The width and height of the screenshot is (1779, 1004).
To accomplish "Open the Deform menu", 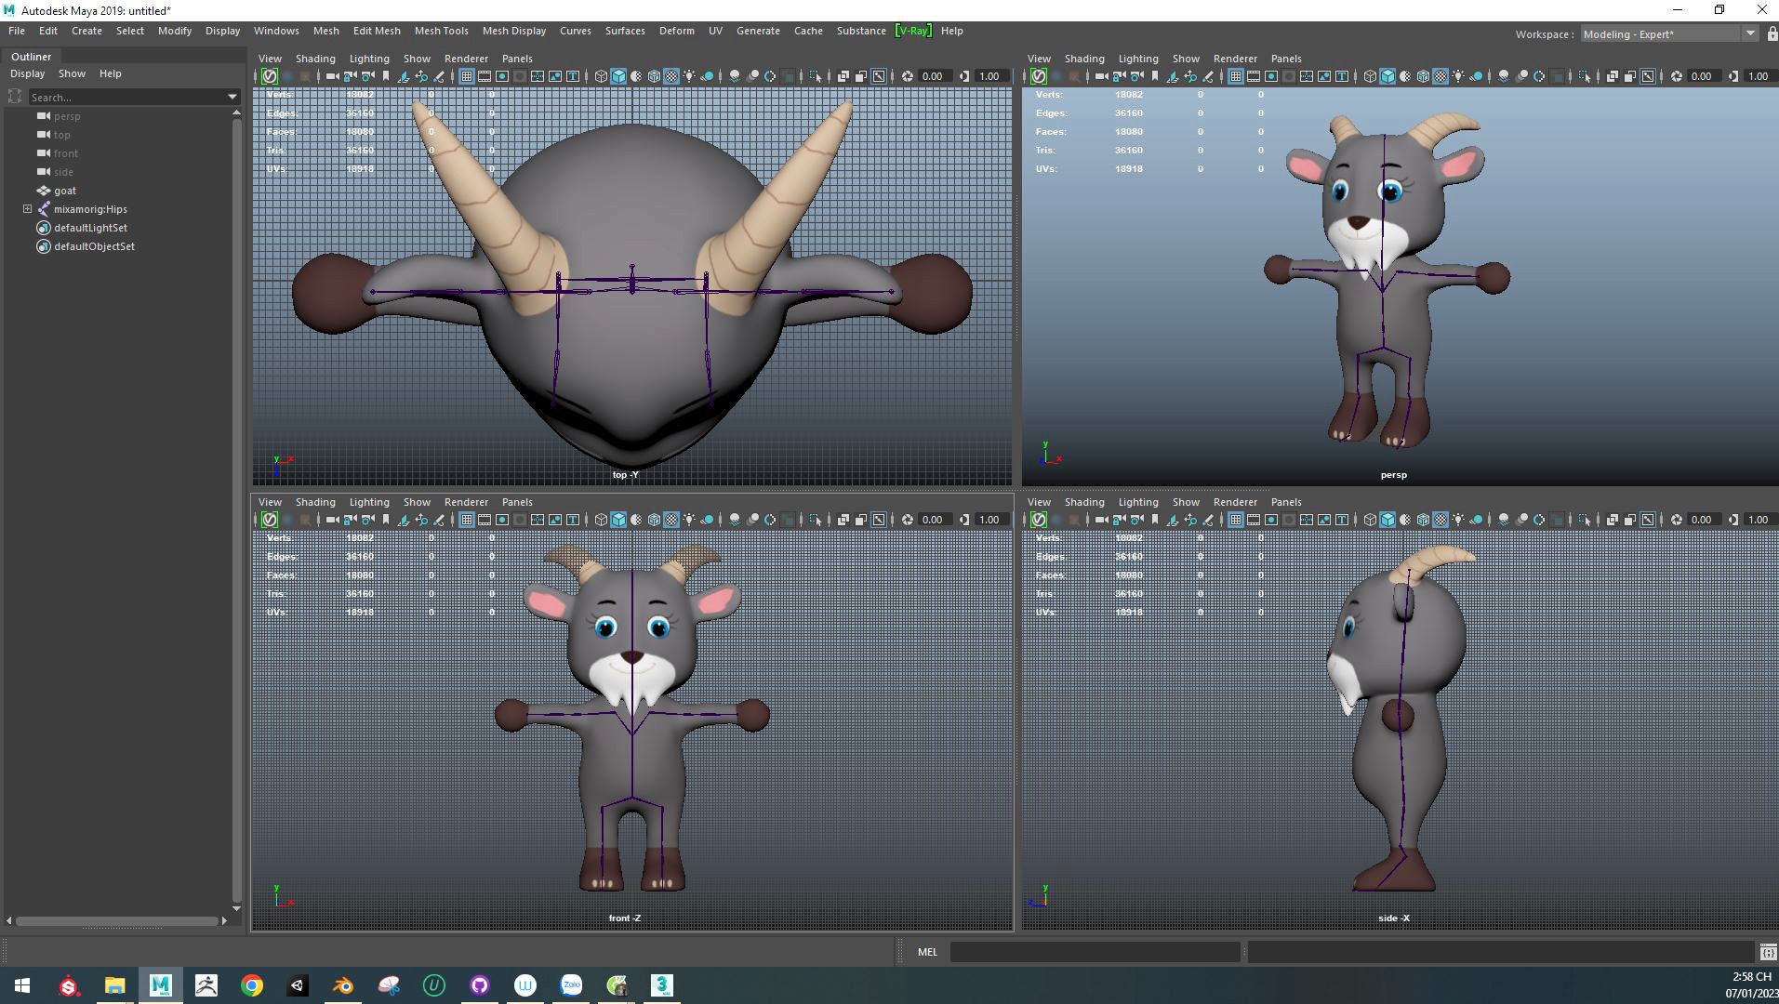I will 676,31.
